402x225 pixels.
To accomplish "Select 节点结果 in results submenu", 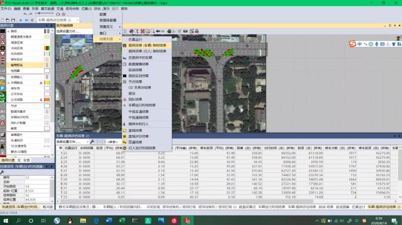I will pos(147,82).
